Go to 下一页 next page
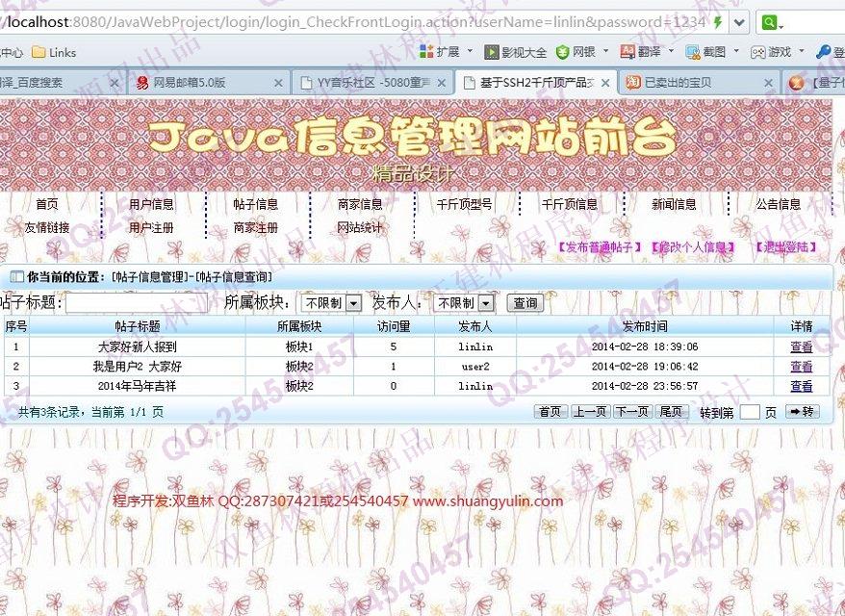 click(x=631, y=412)
